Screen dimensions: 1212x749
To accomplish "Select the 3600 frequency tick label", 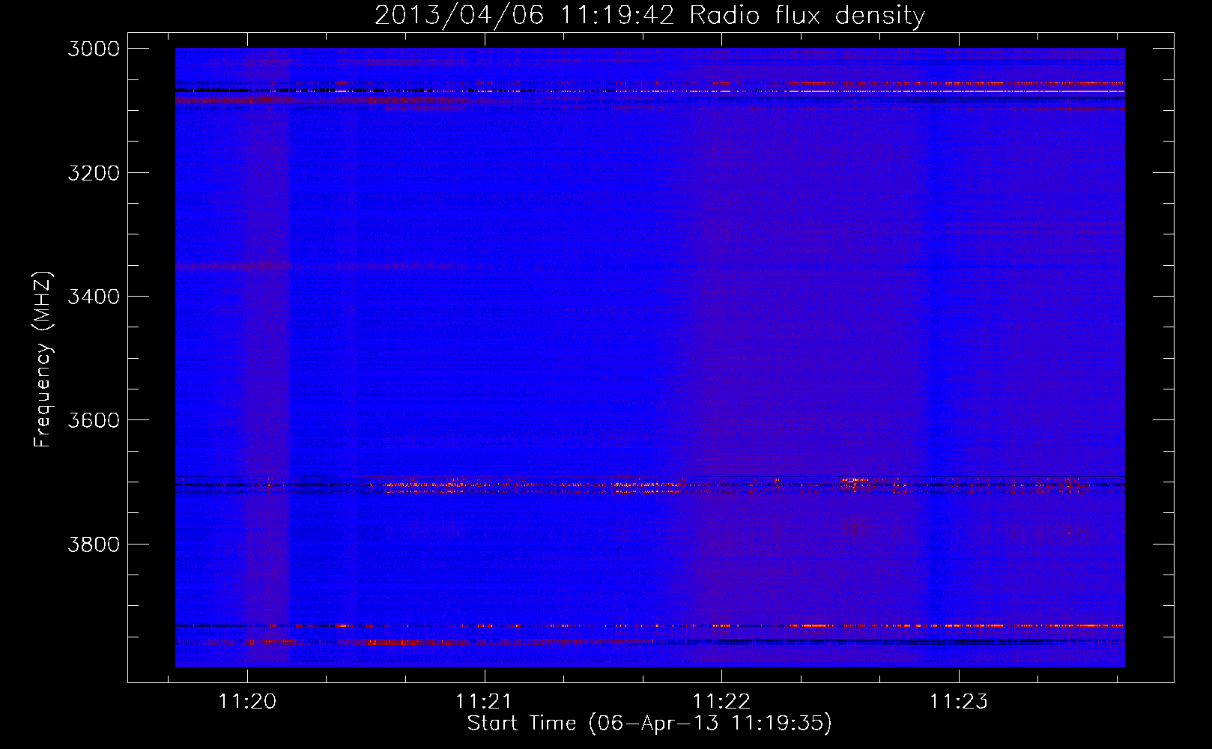I will [x=94, y=420].
